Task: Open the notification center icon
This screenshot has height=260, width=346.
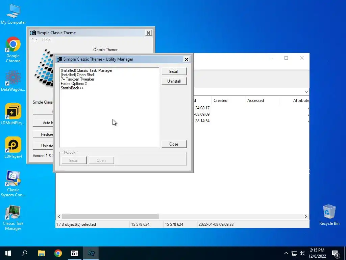Action: 336,254
